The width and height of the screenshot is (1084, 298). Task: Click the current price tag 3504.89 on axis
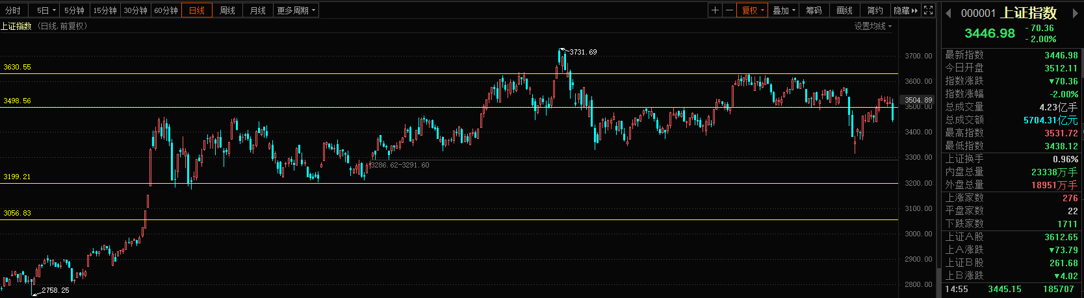[919, 100]
